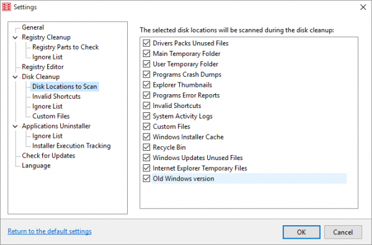Confirm settings with OK button

301,232
